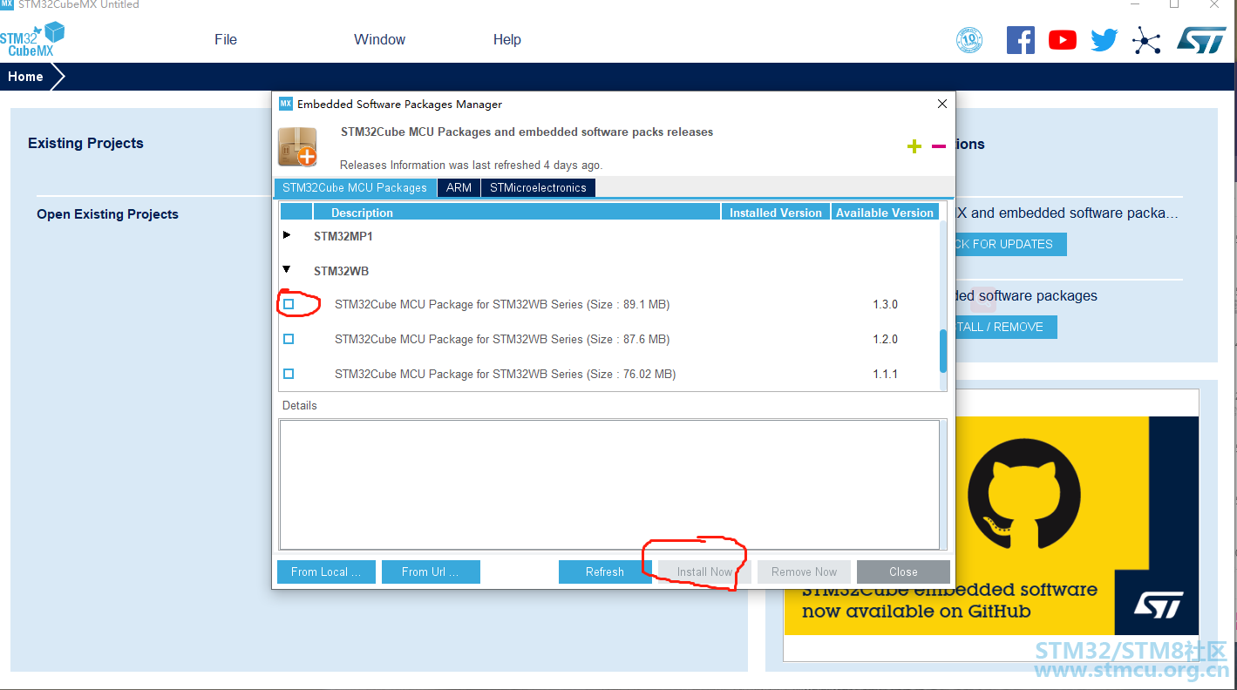Click available version 1.1.1
Viewport: 1237px width, 690px height.
pos(886,374)
